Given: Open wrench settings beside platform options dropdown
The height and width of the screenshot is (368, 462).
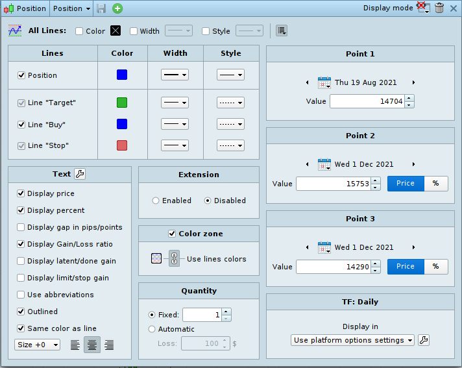Looking at the screenshot, I should coord(424,340).
